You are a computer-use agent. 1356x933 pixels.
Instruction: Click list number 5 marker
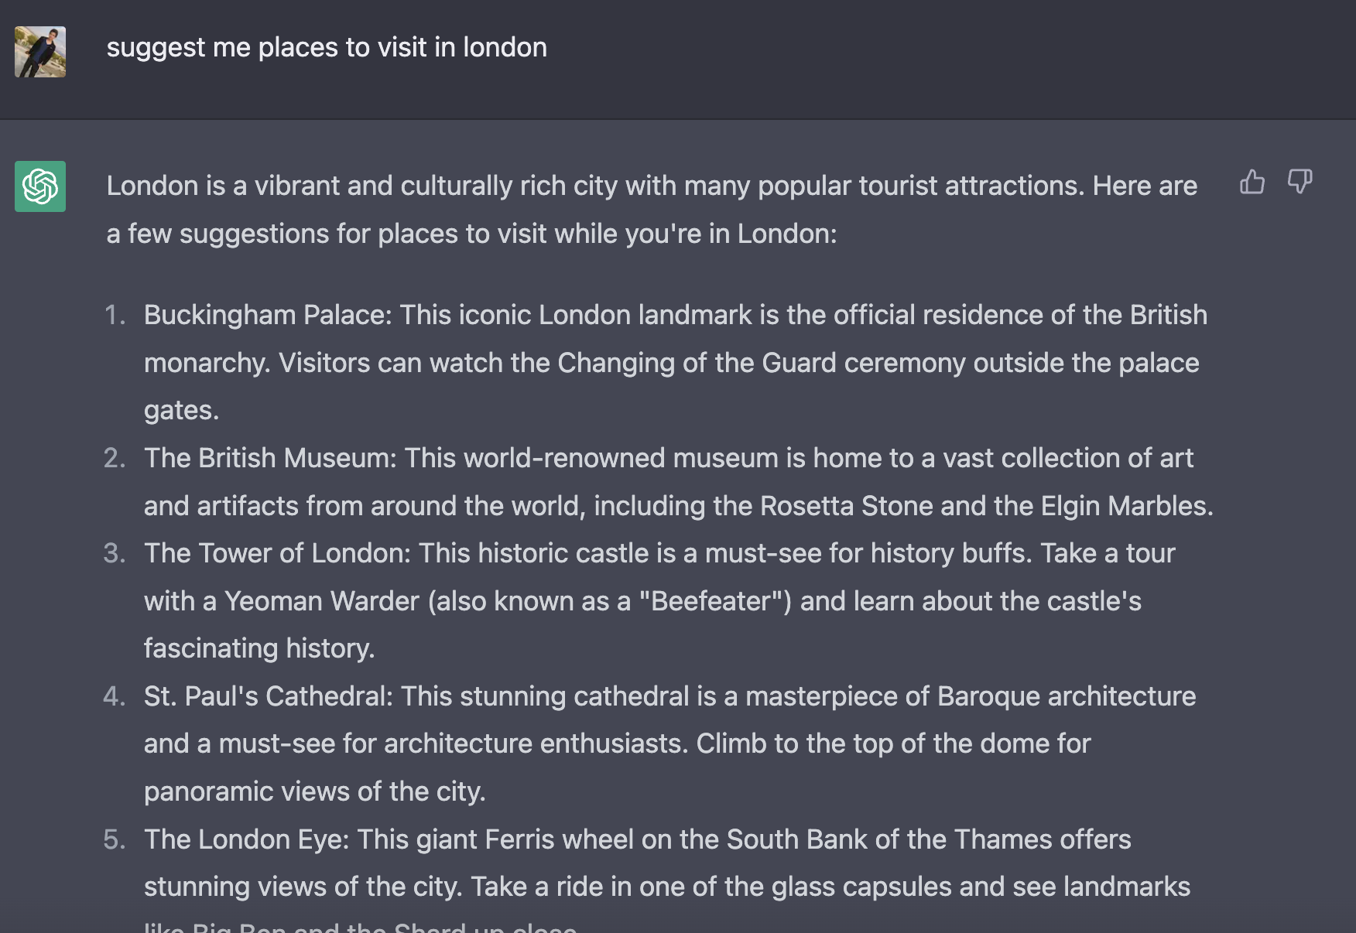click(115, 839)
